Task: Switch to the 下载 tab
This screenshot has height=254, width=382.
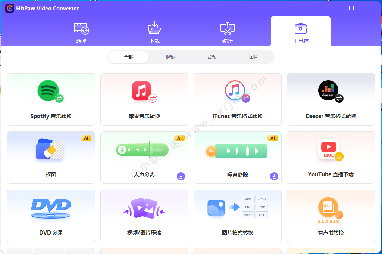Action: [x=154, y=31]
